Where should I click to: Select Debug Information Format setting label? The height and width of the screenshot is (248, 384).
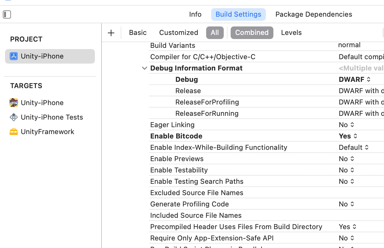coord(196,68)
